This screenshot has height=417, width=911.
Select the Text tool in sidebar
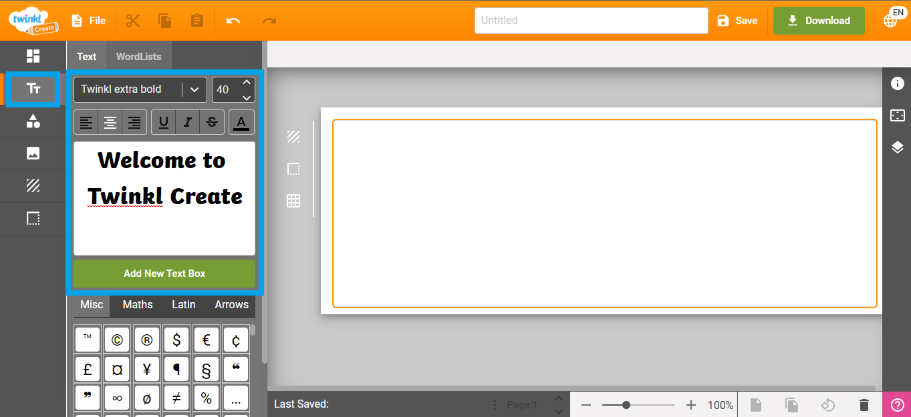coord(33,89)
